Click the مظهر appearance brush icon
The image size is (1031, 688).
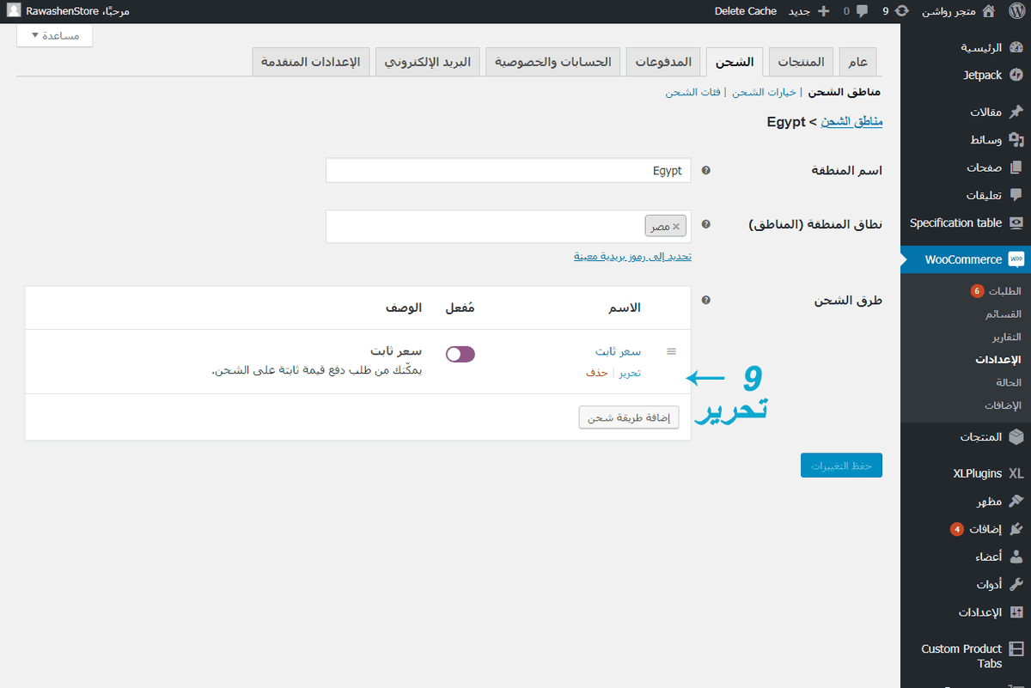coord(1016,502)
